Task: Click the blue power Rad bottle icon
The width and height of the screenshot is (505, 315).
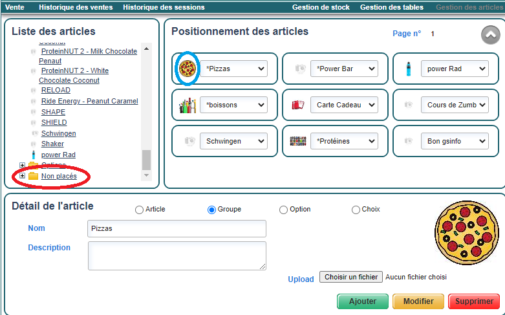Action: [408, 68]
